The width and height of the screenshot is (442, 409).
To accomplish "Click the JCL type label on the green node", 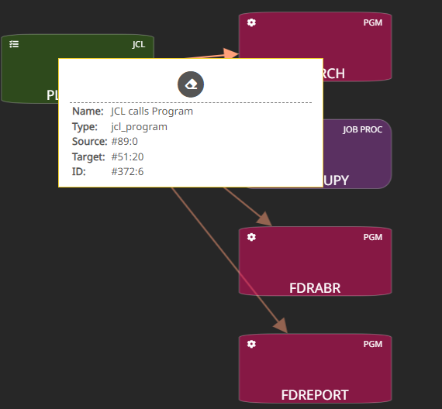I will click(139, 44).
